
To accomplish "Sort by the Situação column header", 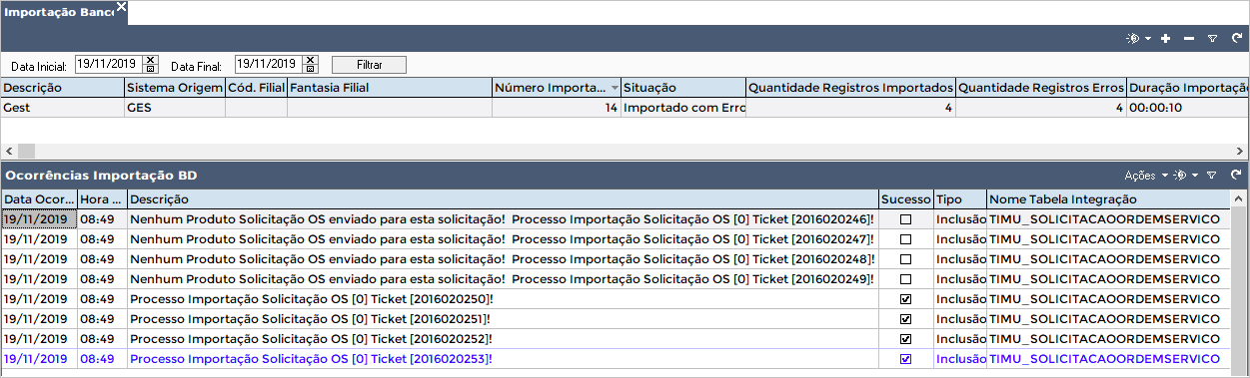I will 683,88.
